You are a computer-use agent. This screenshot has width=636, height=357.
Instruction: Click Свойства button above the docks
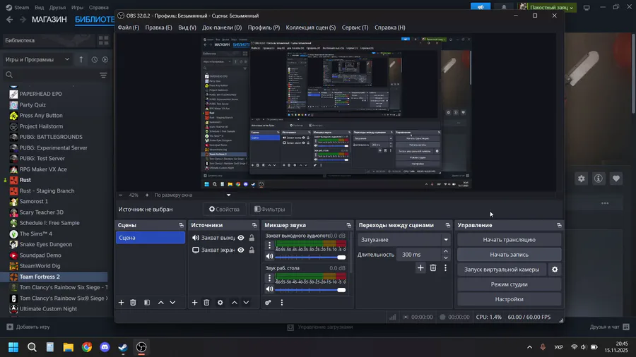pyautogui.click(x=224, y=210)
